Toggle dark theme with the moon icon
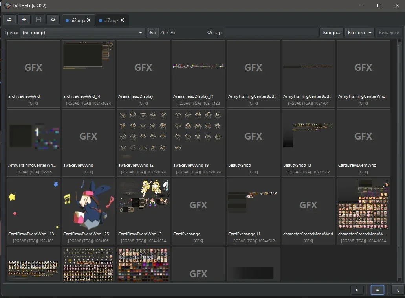 pyautogui.click(x=398, y=290)
